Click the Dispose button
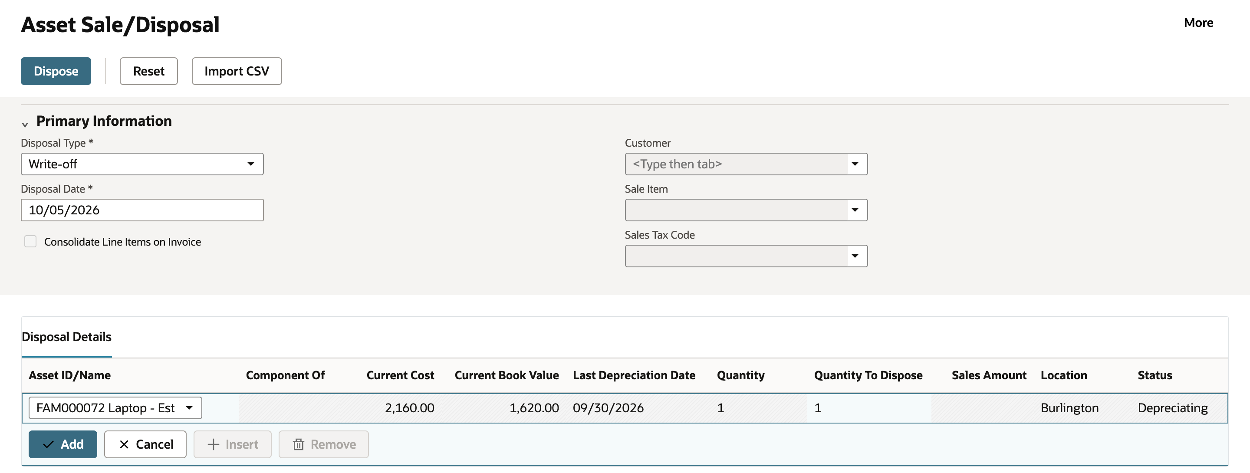This screenshot has height=473, width=1250. (56, 71)
